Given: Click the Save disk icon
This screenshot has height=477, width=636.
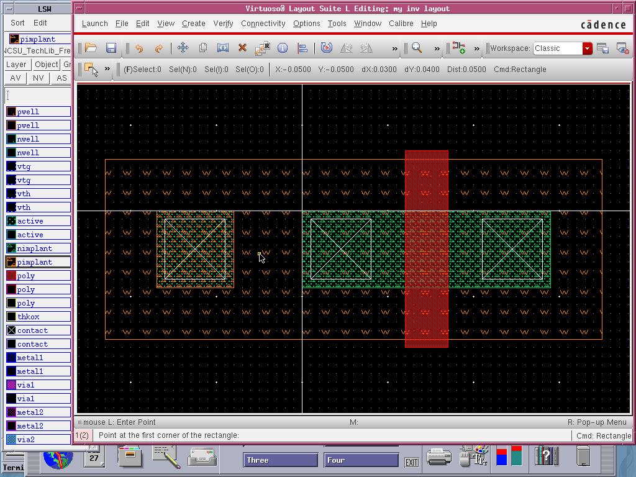Looking at the screenshot, I should [111, 48].
